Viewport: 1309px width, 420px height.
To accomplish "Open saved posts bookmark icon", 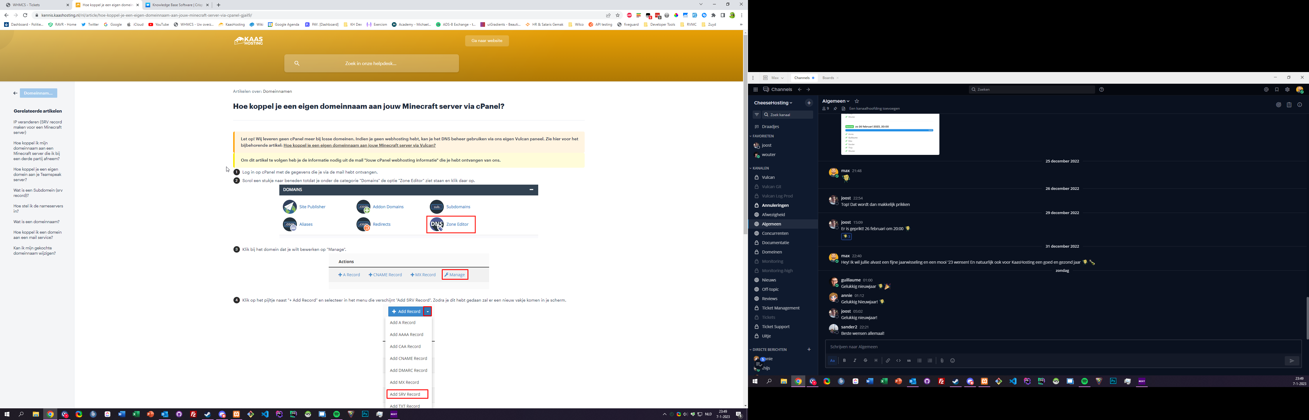I will tap(1277, 89).
